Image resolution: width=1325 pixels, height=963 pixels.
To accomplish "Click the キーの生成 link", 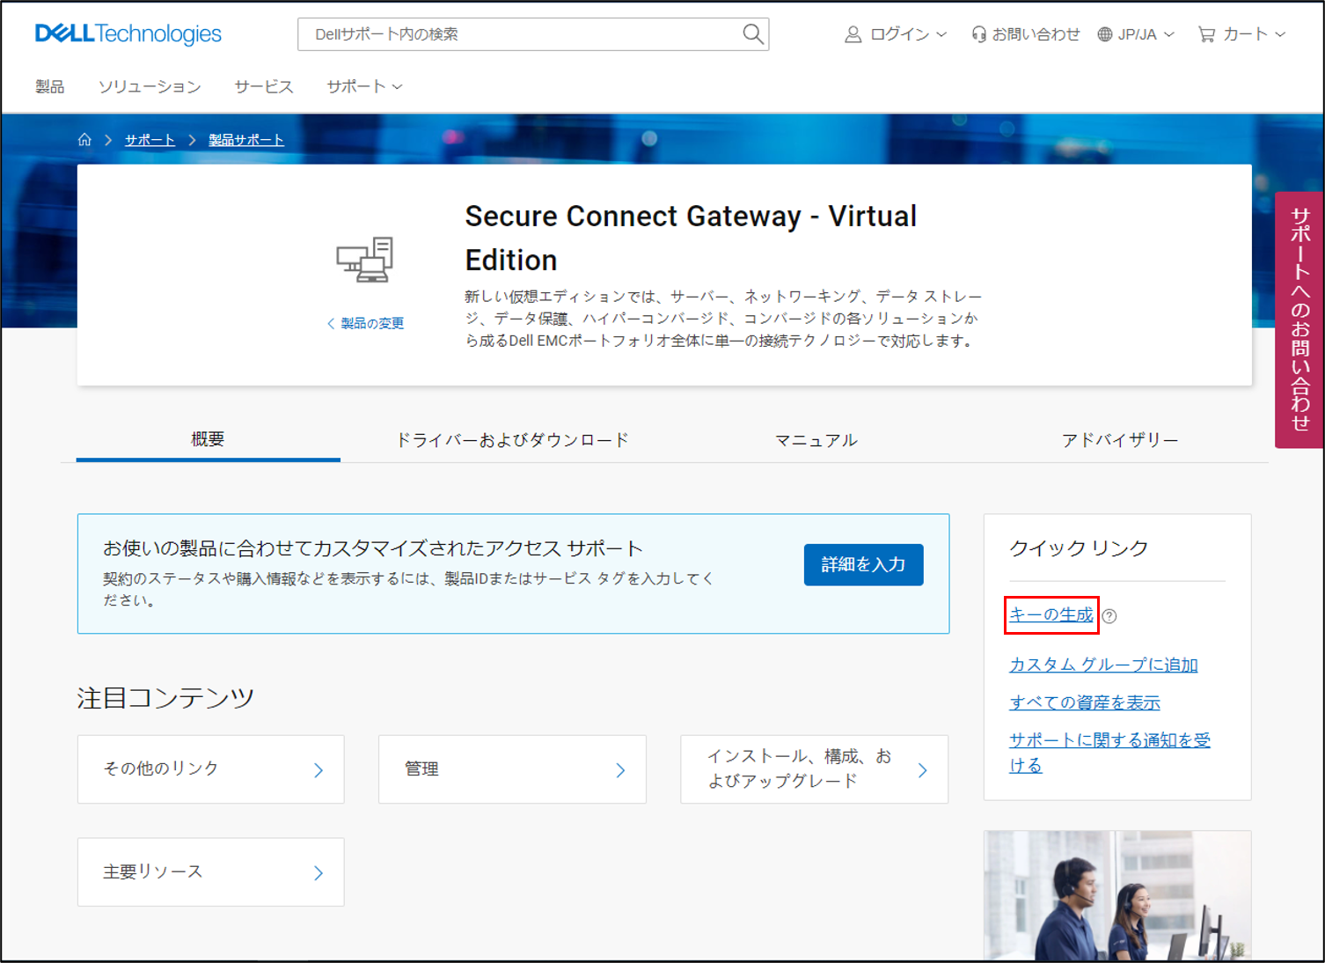I will 1051,614.
